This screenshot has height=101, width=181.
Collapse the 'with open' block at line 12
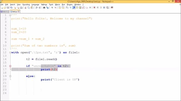10,52
